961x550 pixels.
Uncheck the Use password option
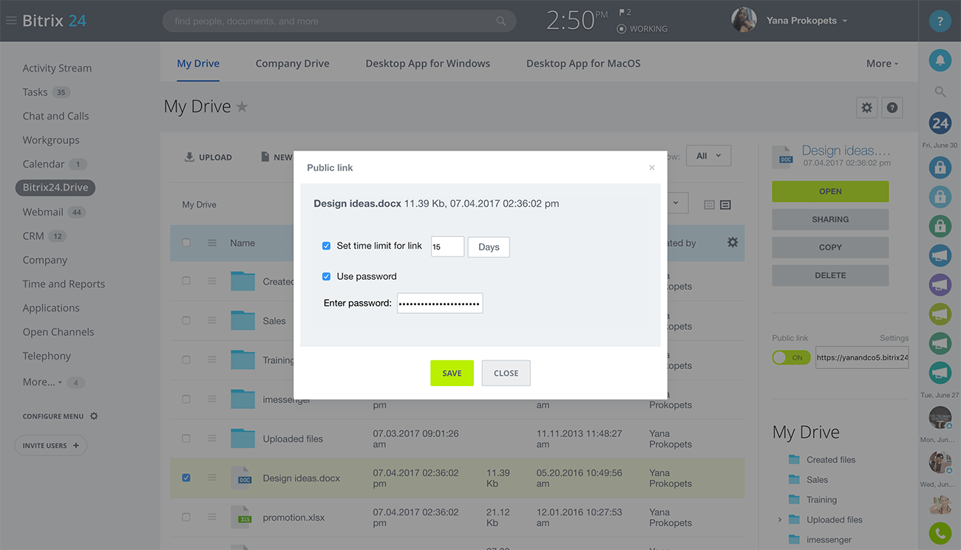point(326,276)
